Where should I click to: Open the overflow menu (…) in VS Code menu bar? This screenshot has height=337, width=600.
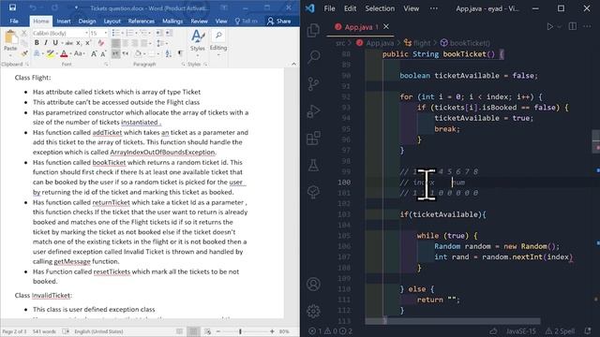433,8
